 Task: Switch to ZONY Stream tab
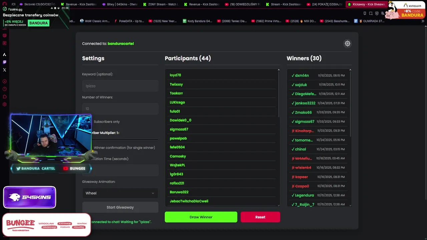[x=160, y=4]
